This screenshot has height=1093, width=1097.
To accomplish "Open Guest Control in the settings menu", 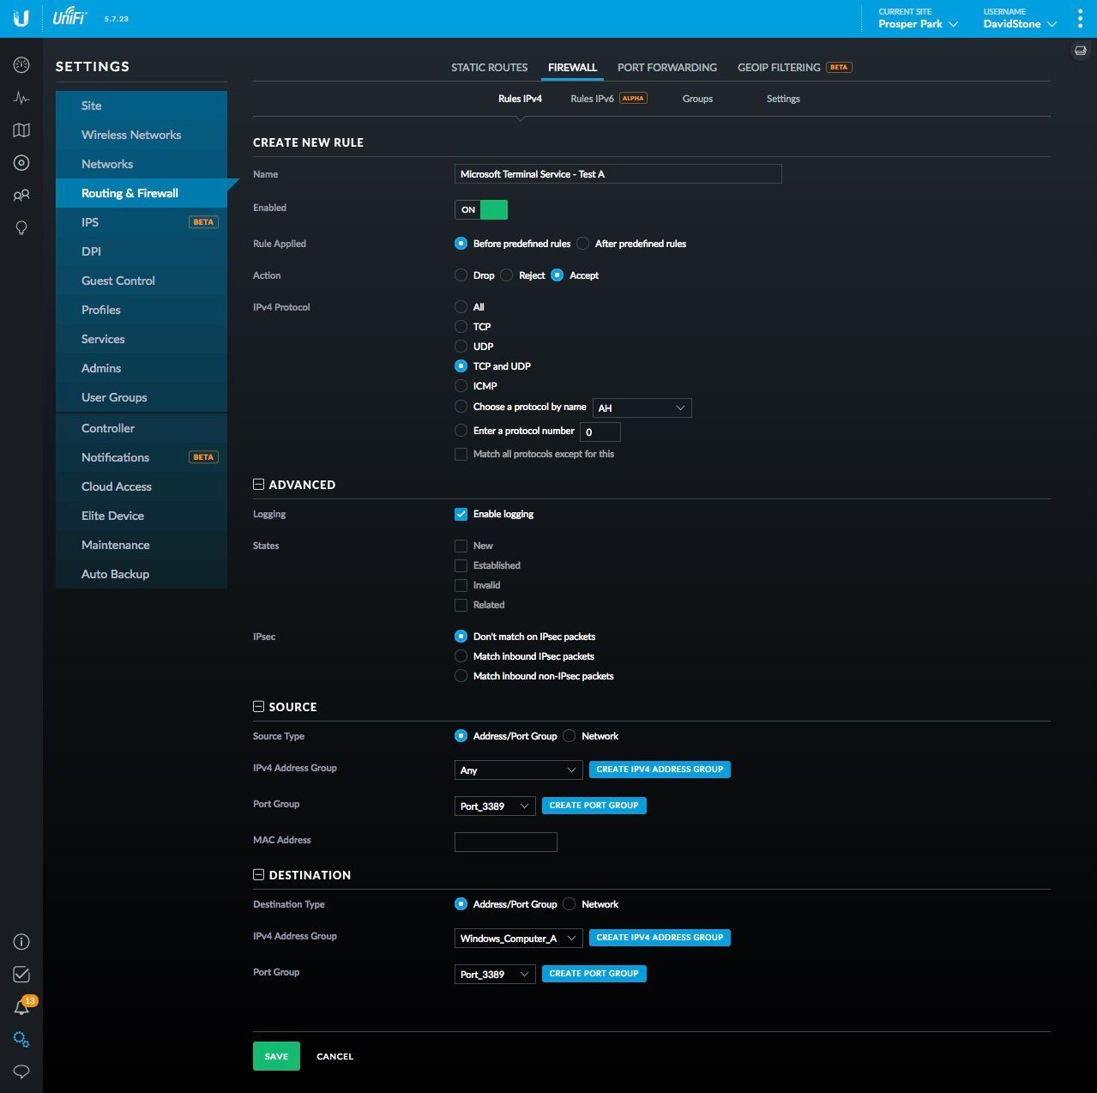I will point(118,281).
